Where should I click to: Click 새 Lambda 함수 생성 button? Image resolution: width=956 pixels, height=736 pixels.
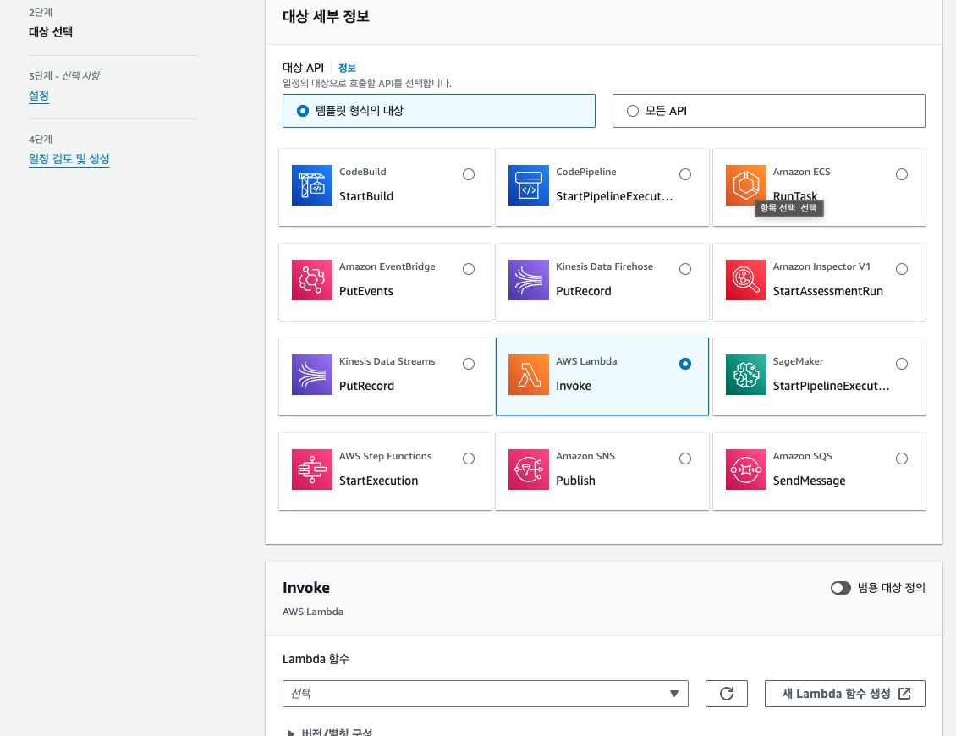pos(845,694)
